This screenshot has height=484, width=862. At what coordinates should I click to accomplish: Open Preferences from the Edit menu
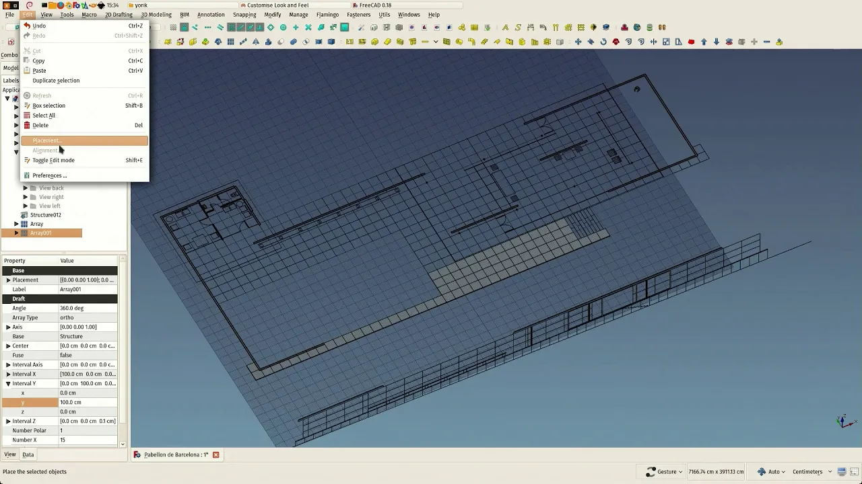click(x=84, y=175)
